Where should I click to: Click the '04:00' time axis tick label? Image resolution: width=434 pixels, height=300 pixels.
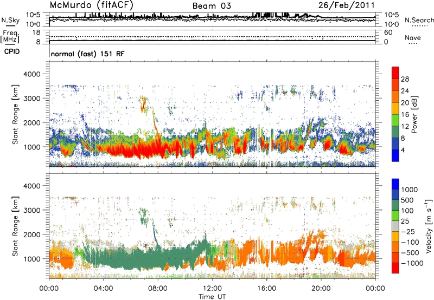pos(103,289)
